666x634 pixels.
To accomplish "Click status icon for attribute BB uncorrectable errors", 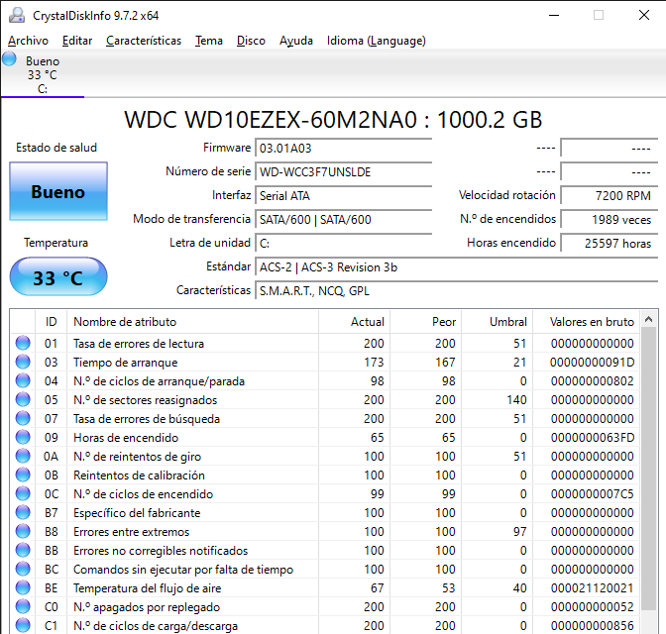I will (x=23, y=551).
